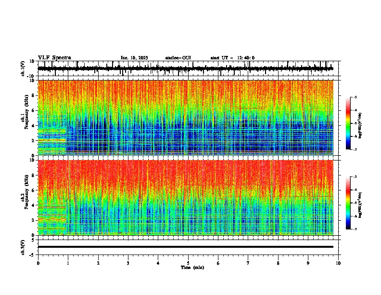Click the "3" tick on the time axis

tap(128, 263)
